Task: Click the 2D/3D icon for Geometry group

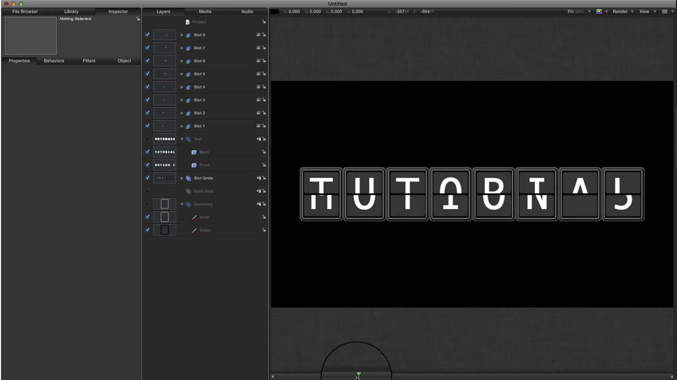Action: (x=258, y=204)
